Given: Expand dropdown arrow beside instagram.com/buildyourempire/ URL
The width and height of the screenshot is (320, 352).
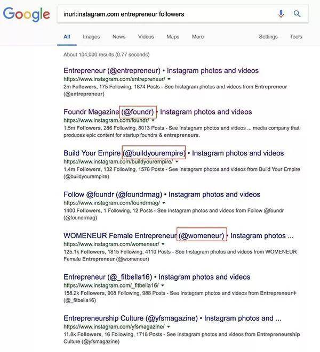Looking at the screenshot, I should [177, 162].
